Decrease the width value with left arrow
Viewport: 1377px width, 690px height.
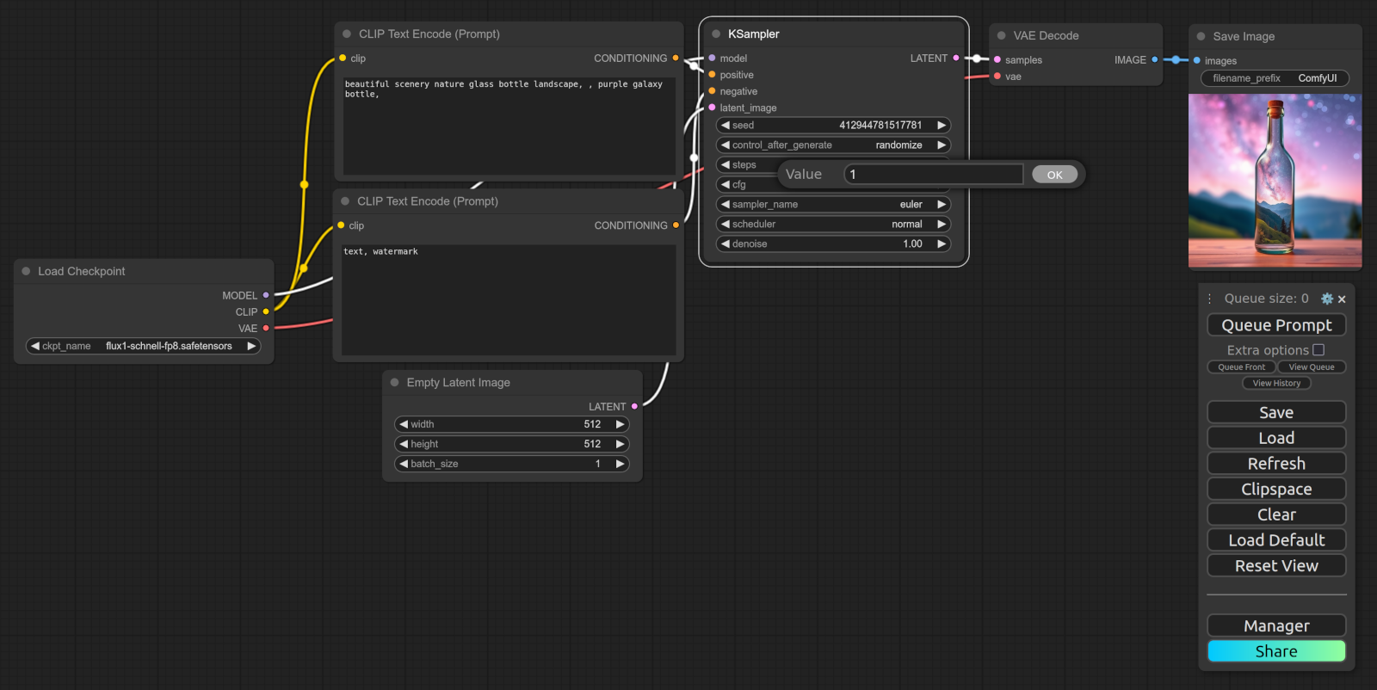(x=404, y=424)
